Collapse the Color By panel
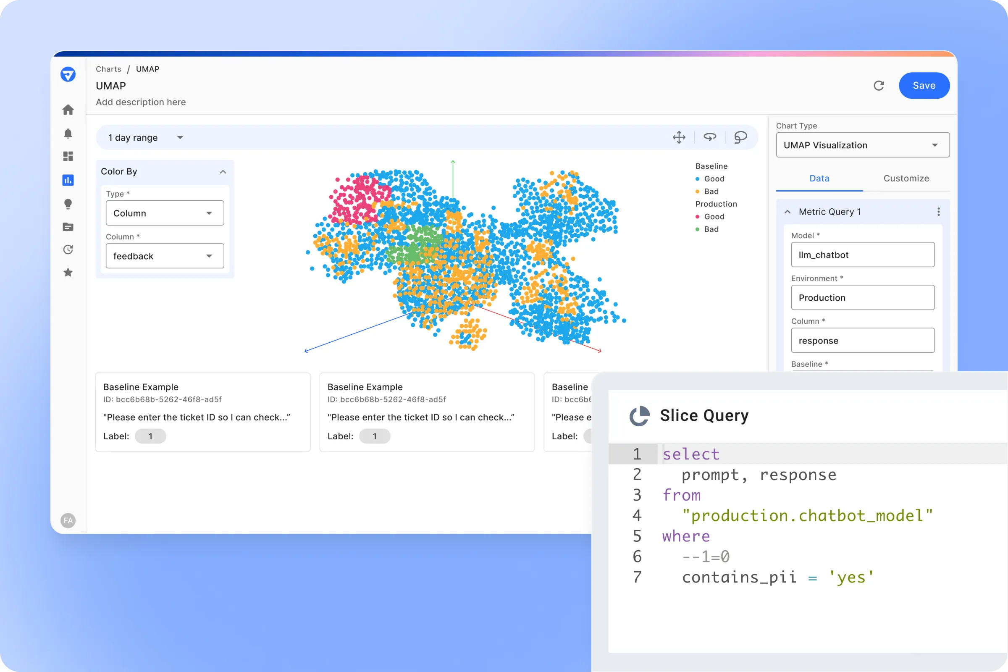The image size is (1008, 672). [223, 171]
